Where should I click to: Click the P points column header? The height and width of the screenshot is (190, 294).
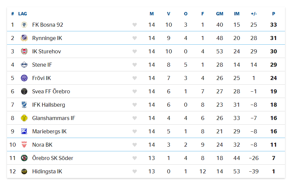pyautogui.click(x=274, y=14)
